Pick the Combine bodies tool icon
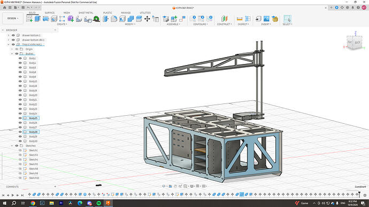The image size is (369, 207). (130, 19)
